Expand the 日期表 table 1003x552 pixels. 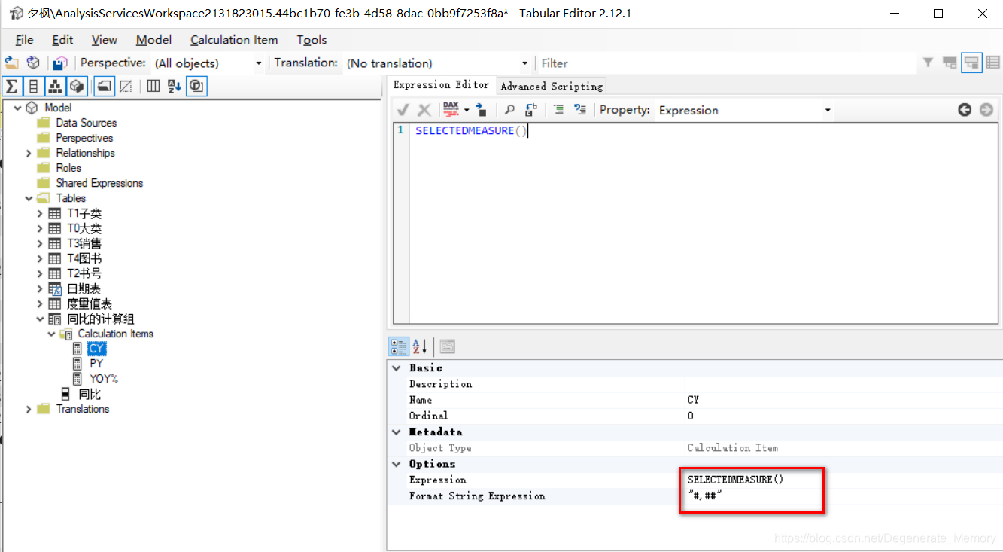click(40, 288)
